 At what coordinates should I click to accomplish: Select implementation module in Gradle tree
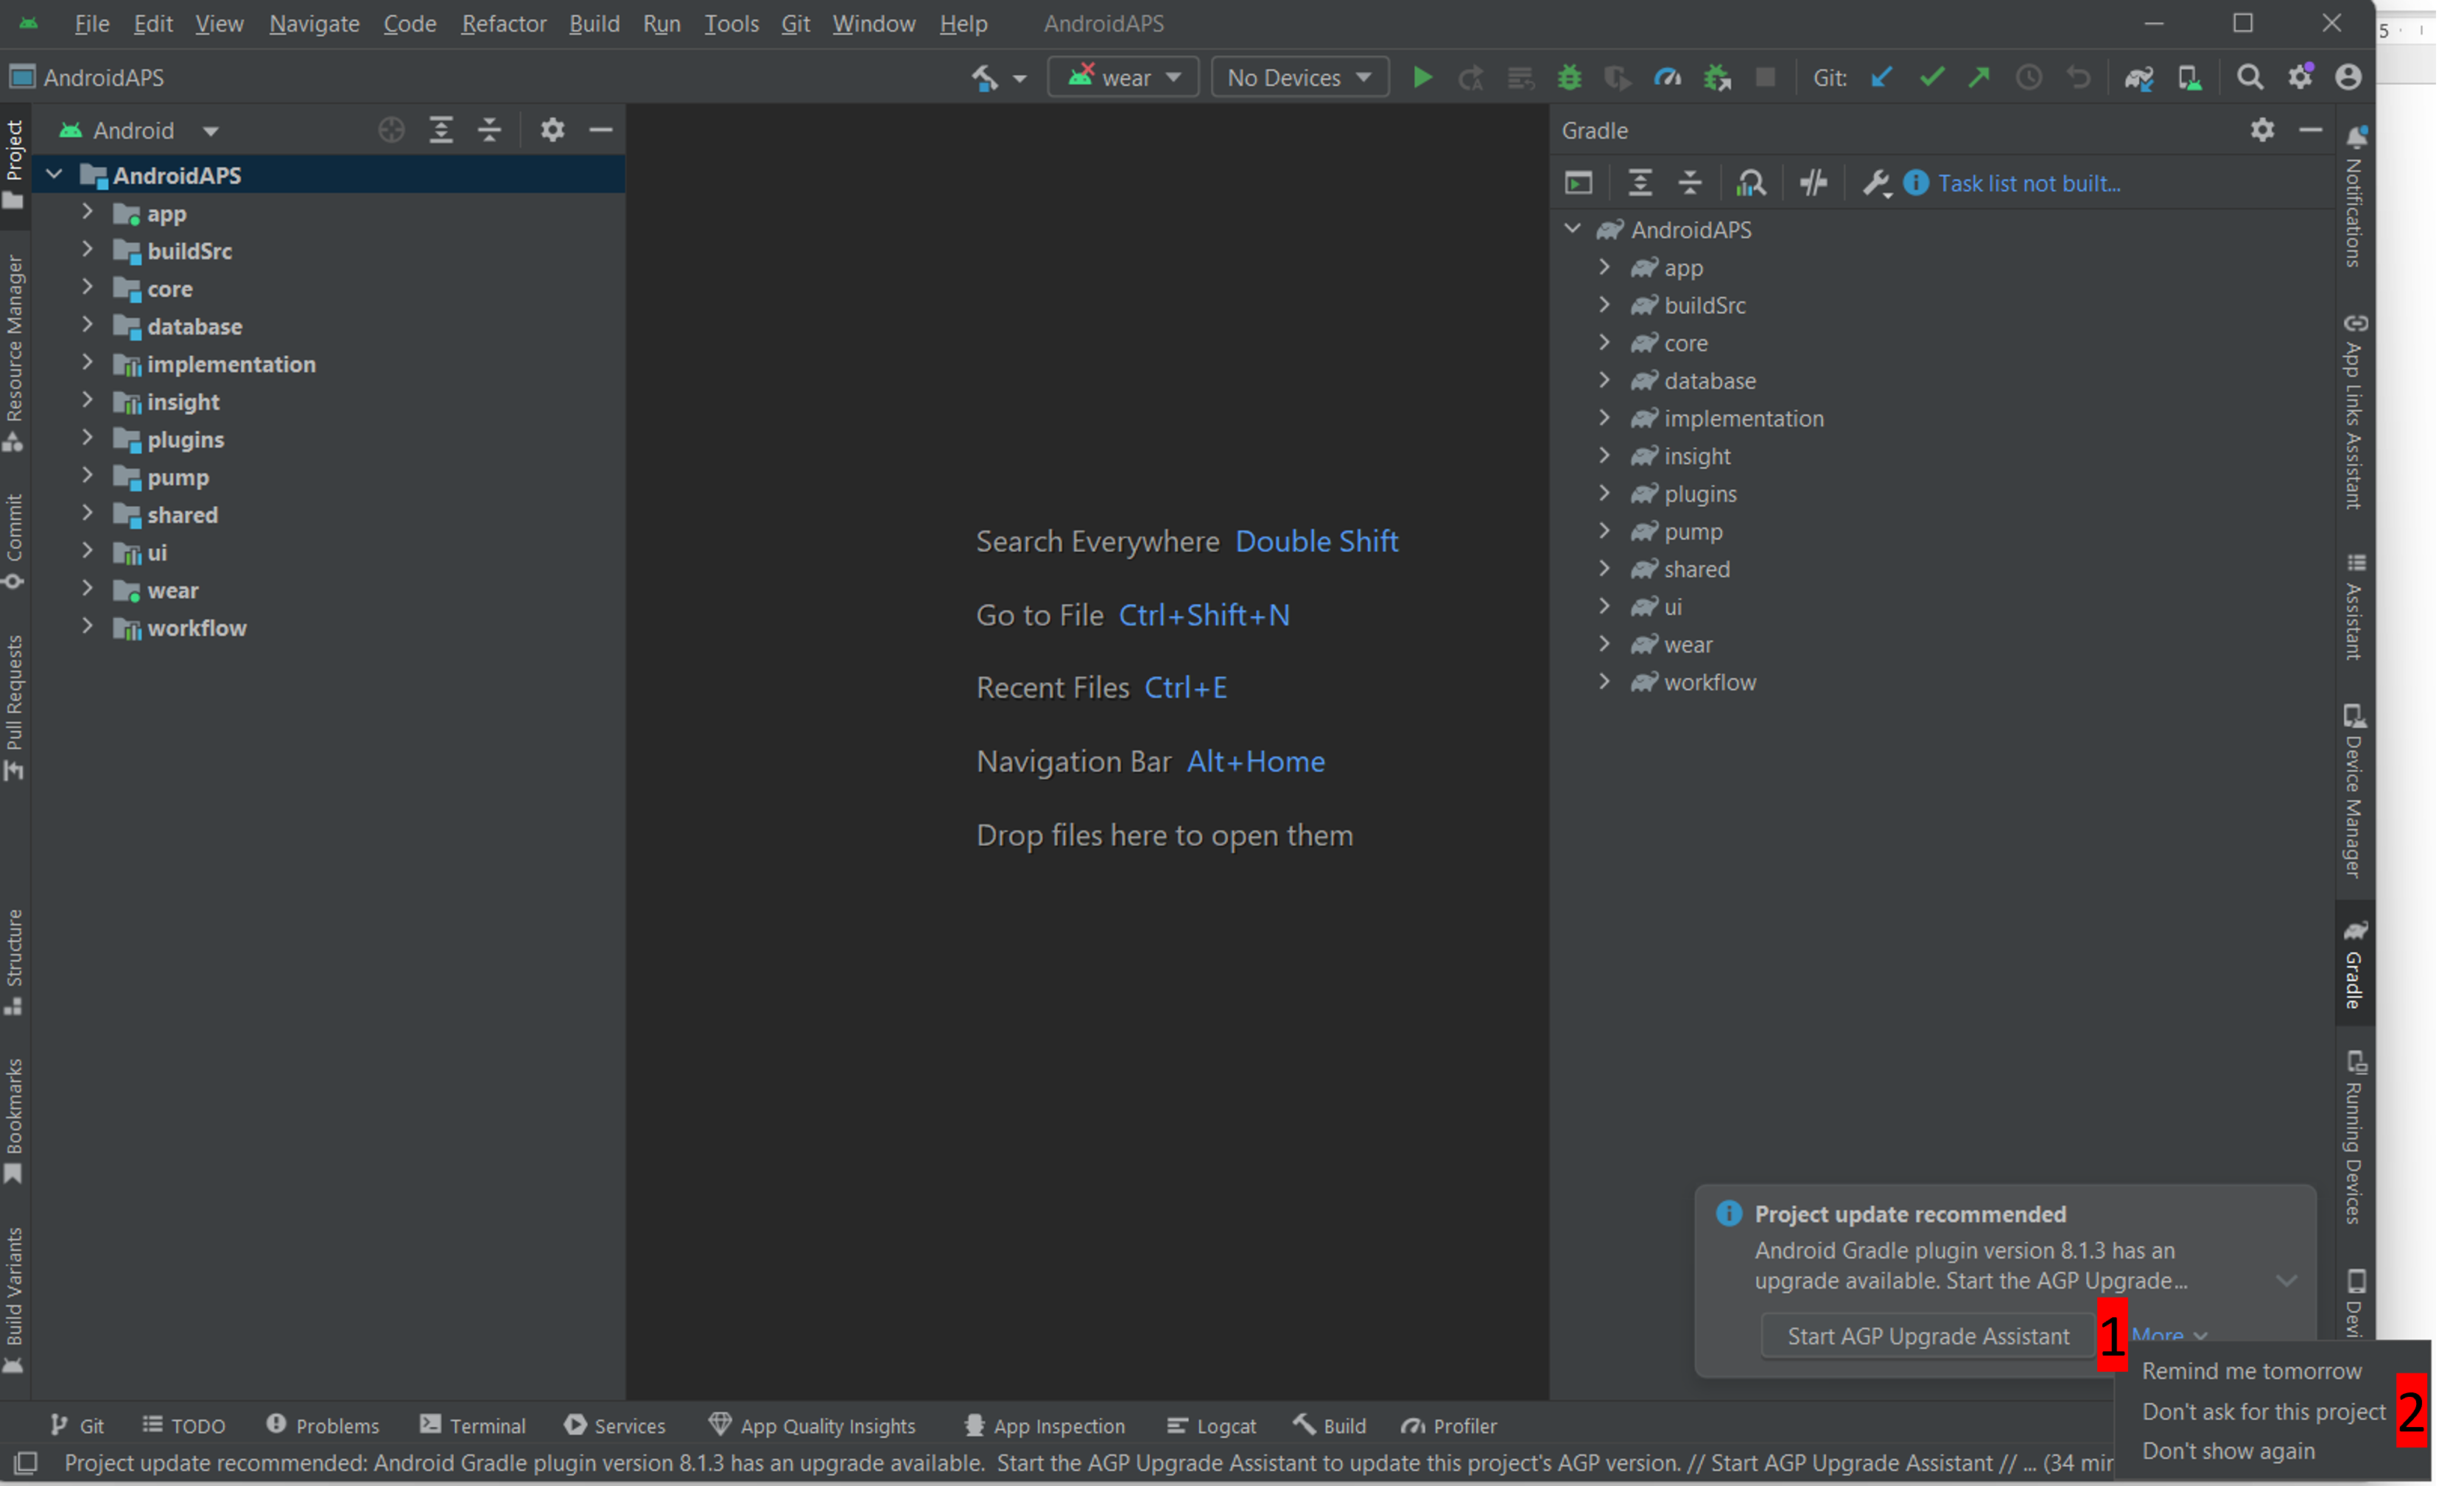1743,418
